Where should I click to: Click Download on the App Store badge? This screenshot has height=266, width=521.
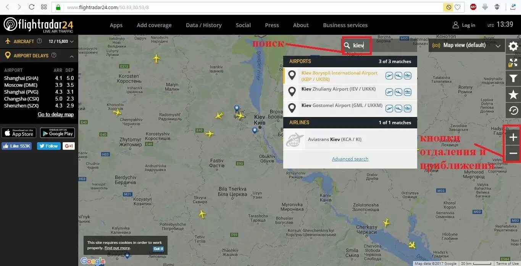[x=19, y=133]
